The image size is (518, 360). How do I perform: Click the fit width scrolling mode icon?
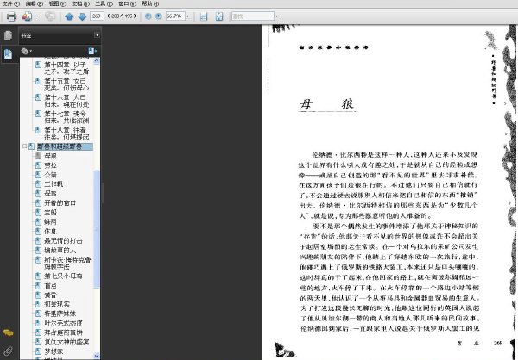204,16
